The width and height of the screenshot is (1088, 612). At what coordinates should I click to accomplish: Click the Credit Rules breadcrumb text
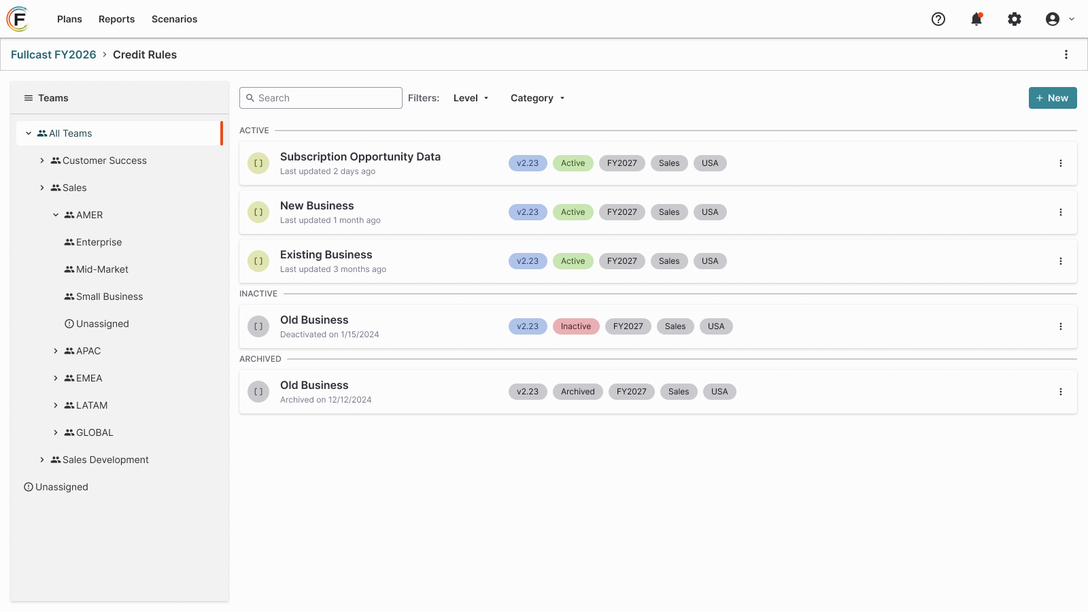pos(145,54)
